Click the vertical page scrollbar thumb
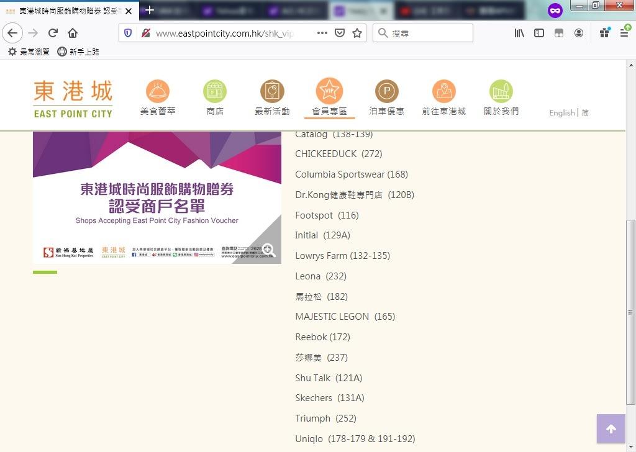 click(x=630, y=311)
